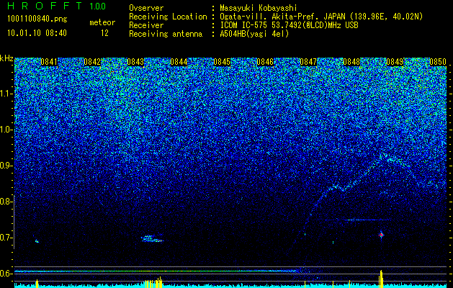Viewport: 453px width, 288px height.
Task: Click the tallest yellow power spike under 0849
Action: pos(382,279)
